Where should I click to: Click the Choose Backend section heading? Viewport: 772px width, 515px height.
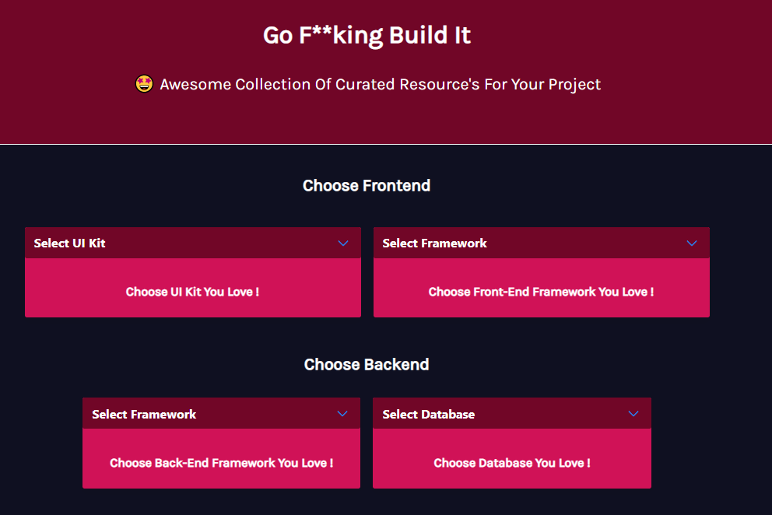tap(367, 364)
